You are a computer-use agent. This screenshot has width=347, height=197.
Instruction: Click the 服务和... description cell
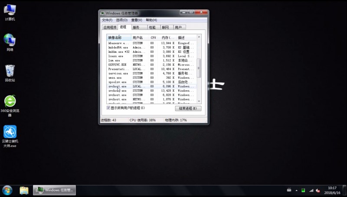[185, 73]
